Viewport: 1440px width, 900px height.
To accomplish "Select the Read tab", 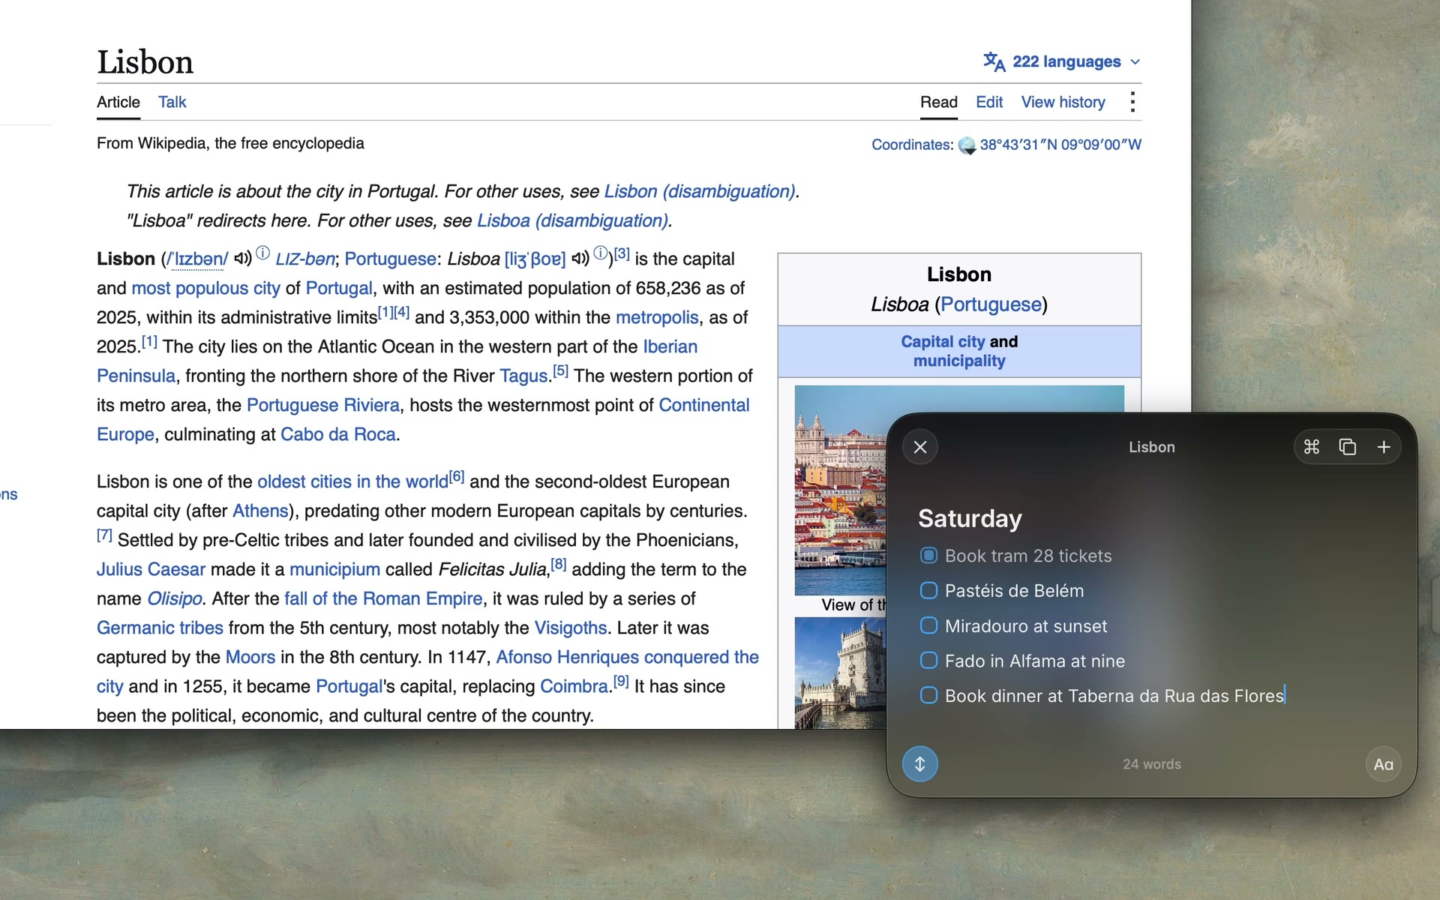I will 939,102.
